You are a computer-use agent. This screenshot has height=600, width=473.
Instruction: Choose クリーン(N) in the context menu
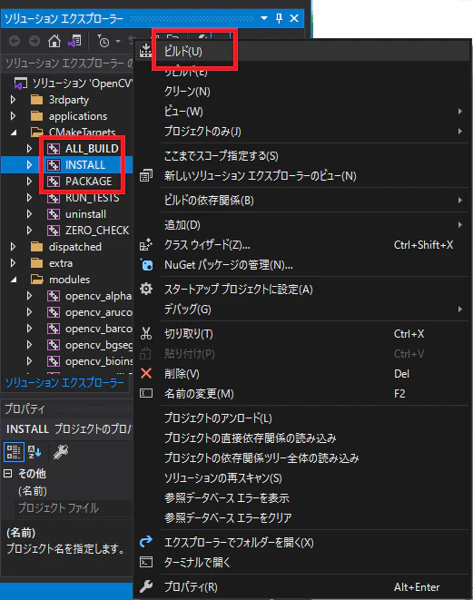point(302,91)
